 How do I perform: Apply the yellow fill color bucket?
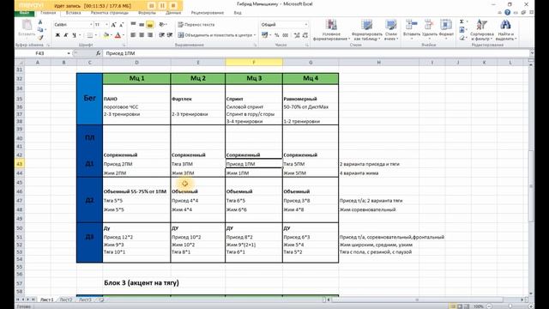(106, 35)
